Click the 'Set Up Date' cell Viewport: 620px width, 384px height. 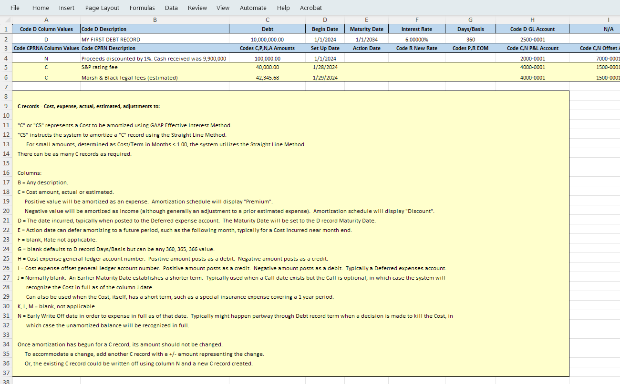pyautogui.click(x=325, y=48)
